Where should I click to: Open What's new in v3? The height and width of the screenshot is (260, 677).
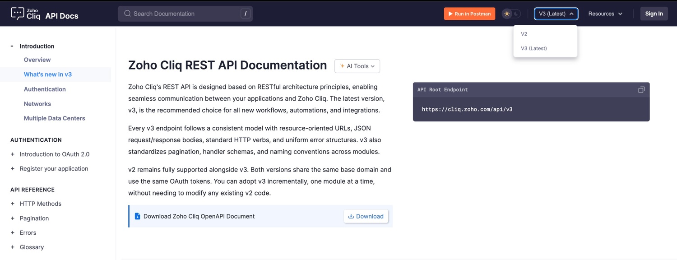point(48,74)
